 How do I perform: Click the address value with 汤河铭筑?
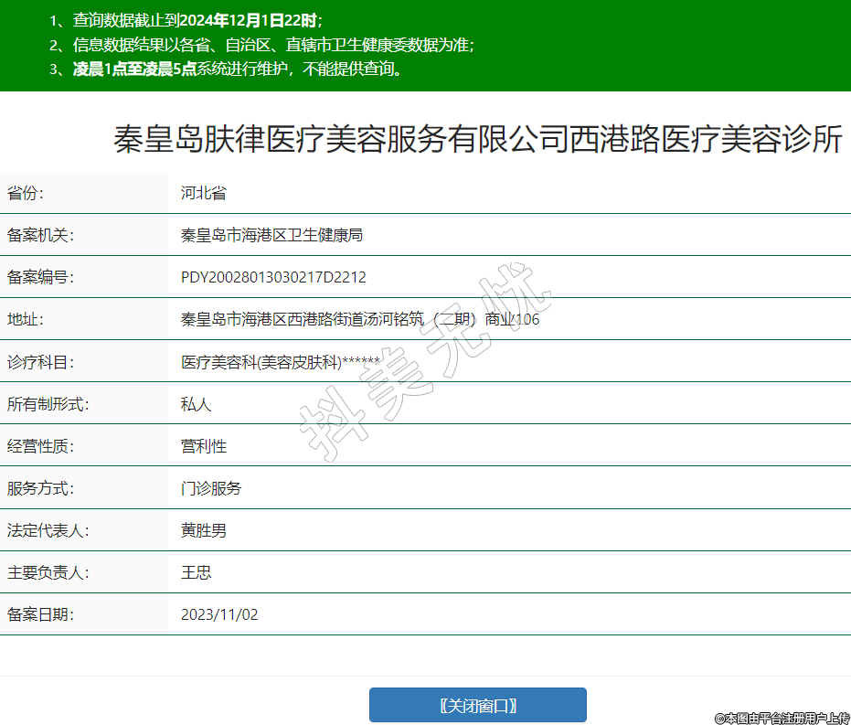[x=360, y=319]
